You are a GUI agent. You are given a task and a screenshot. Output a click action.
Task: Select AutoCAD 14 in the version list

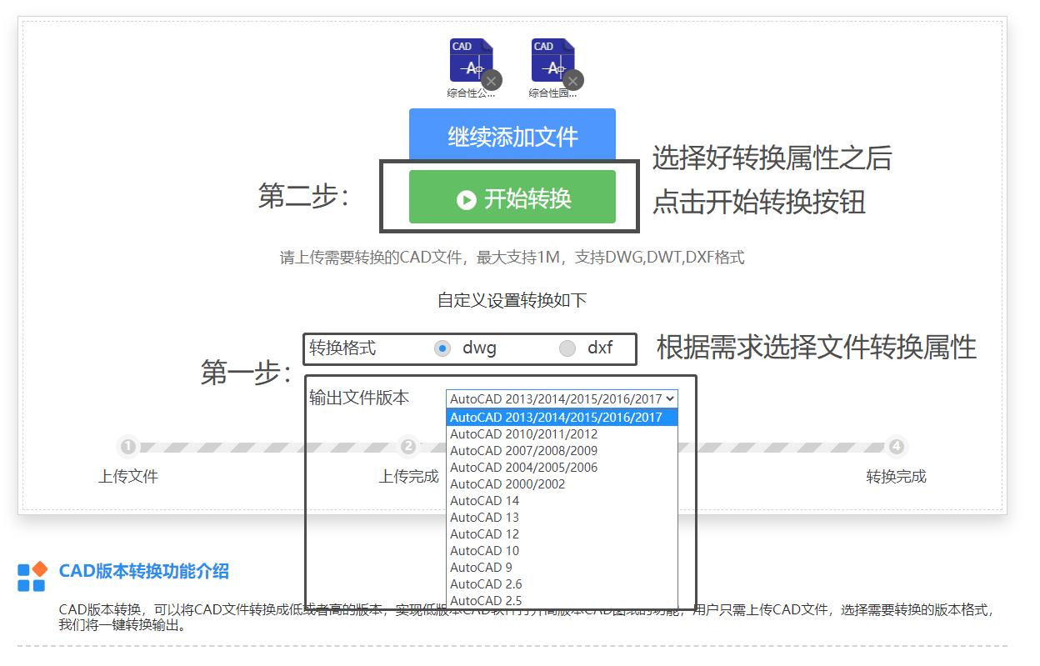[x=485, y=501]
